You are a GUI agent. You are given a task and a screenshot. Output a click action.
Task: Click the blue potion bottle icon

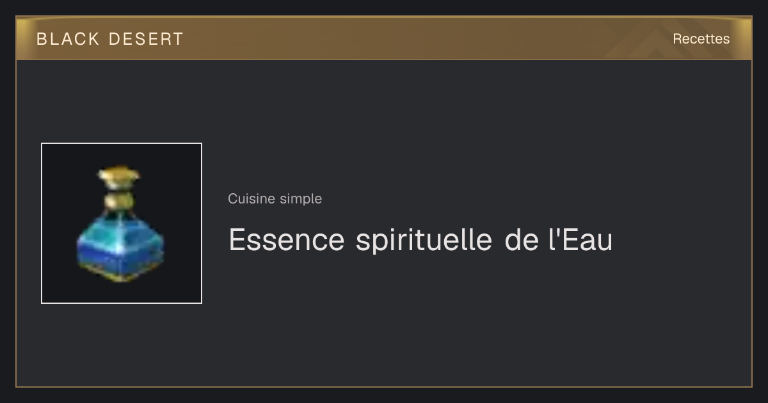click(120, 224)
